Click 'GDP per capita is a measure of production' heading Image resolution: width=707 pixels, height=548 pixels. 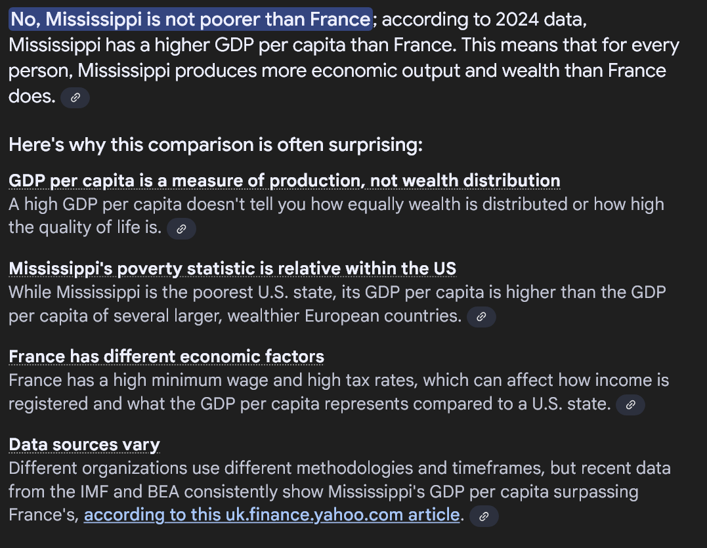284,180
